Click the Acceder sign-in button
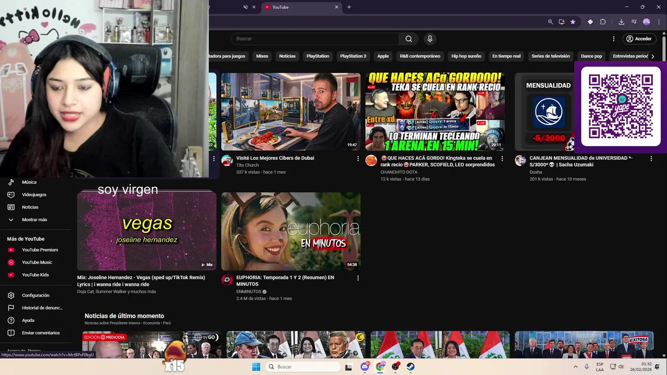The image size is (667, 375). (639, 39)
